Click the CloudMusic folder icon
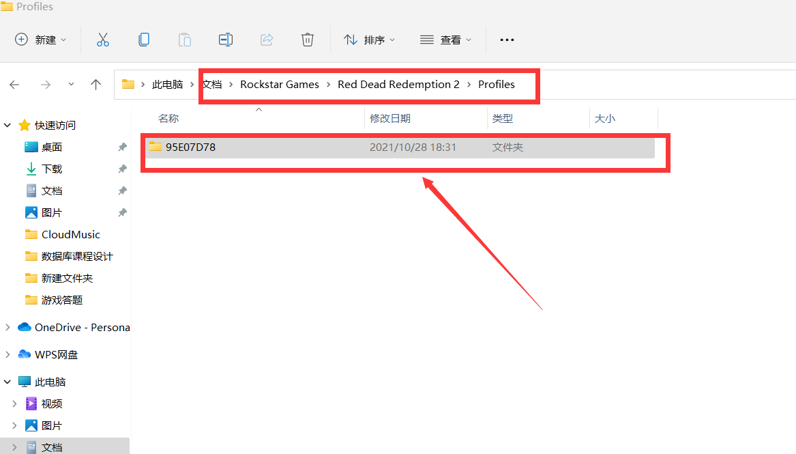This screenshot has width=796, height=454. [x=31, y=234]
